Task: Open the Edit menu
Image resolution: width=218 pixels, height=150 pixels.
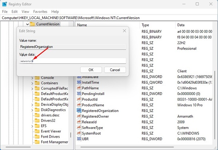Action: coord(15,12)
